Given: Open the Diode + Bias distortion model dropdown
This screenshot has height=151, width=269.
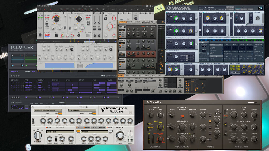Looking at the screenshot, I should [60, 132].
